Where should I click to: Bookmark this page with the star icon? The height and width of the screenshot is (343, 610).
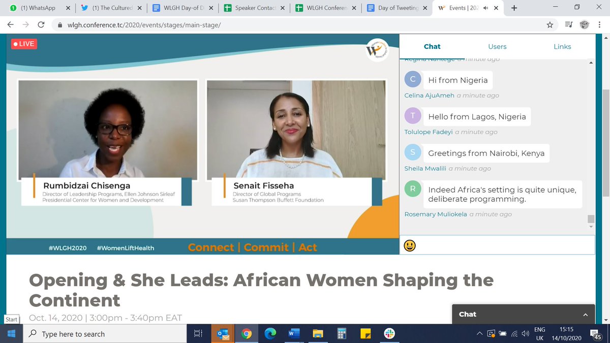550,24
